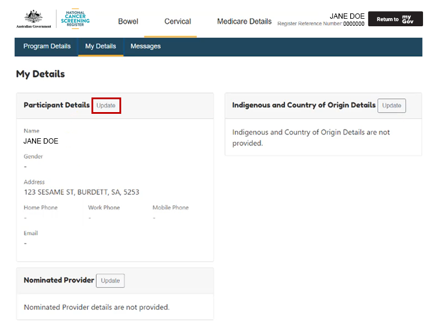This screenshot has width=437, height=321.
Task: Click the Indigenous and Country of Origin Details heading
Action: [304, 105]
